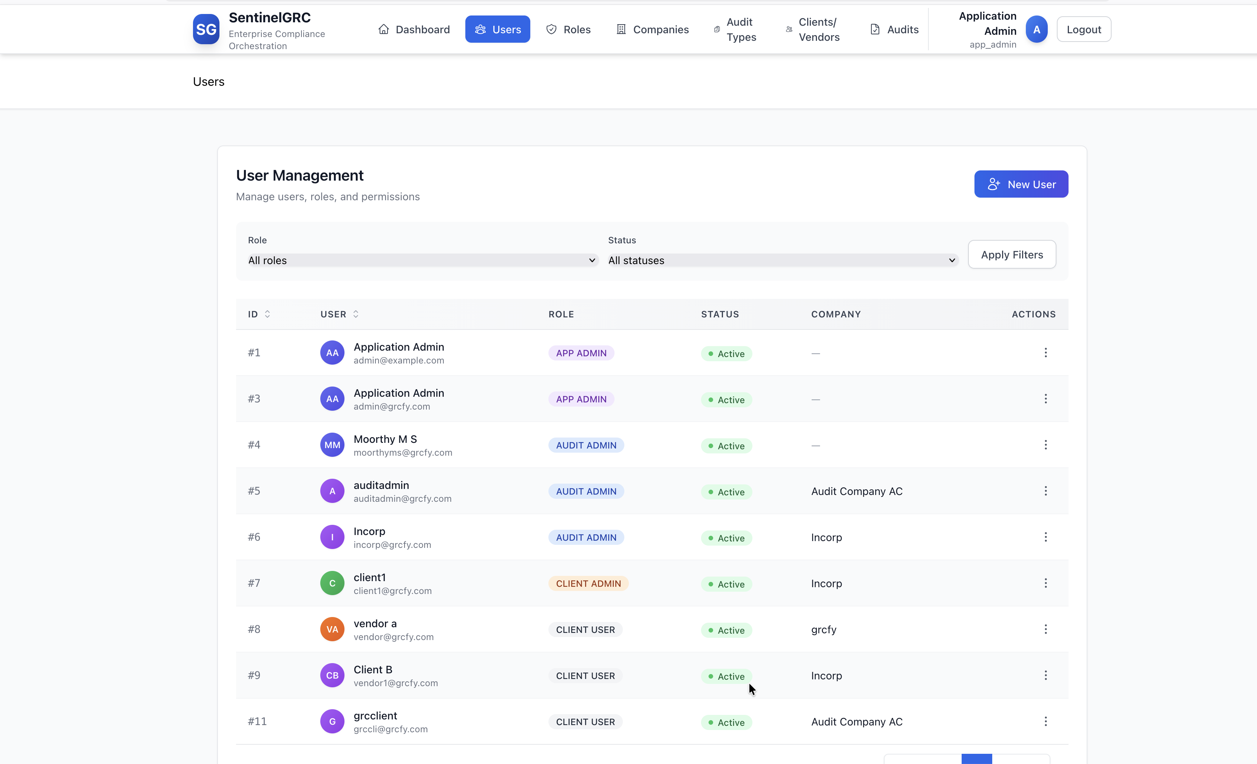Click the MM avatar for Moorthy M S
Viewport: 1257px width, 764px height.
[332, 444]
